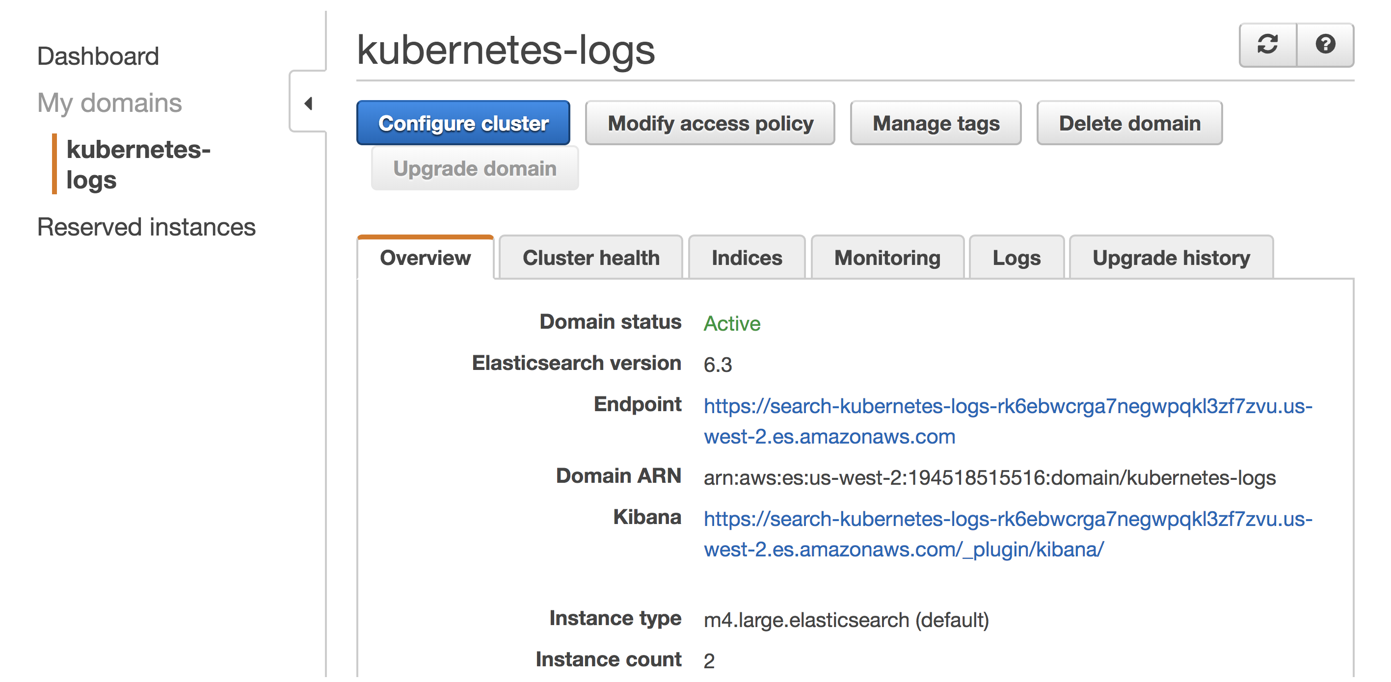The height and width of the screenshot is (682, 1391).
Task: Click Manage tags
Action: (x=936, y=123)
